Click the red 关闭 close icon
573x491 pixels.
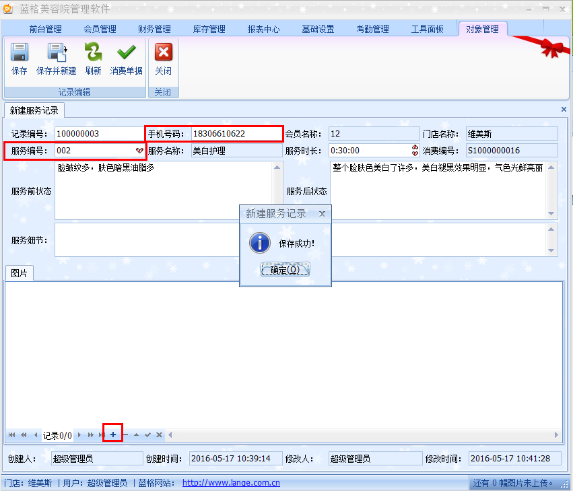164,52
